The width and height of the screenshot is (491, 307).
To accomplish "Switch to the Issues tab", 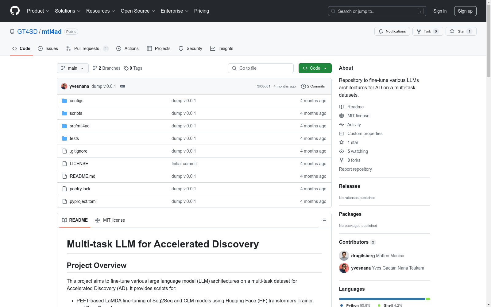I will pyautogui.click(x=48, y=49).
